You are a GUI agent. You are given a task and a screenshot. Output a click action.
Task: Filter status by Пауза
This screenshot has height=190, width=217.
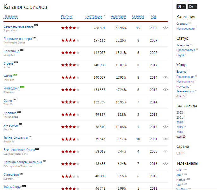point(180,55)
